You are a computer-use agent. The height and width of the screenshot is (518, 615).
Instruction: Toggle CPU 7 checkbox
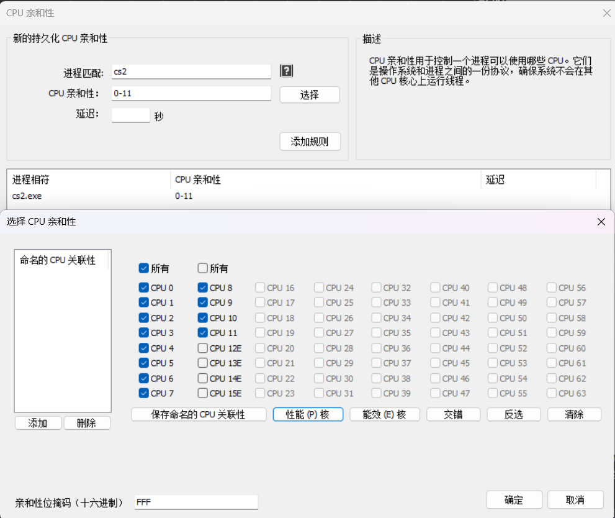pos(143,393)
